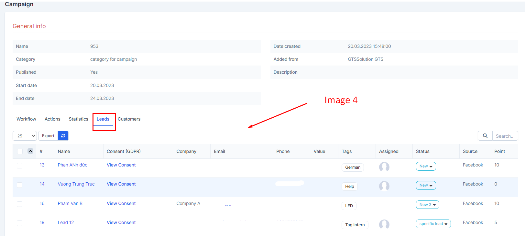
Task: Switch to the Statistics tab
Action: pyautogui.click(x=78, y=119)
